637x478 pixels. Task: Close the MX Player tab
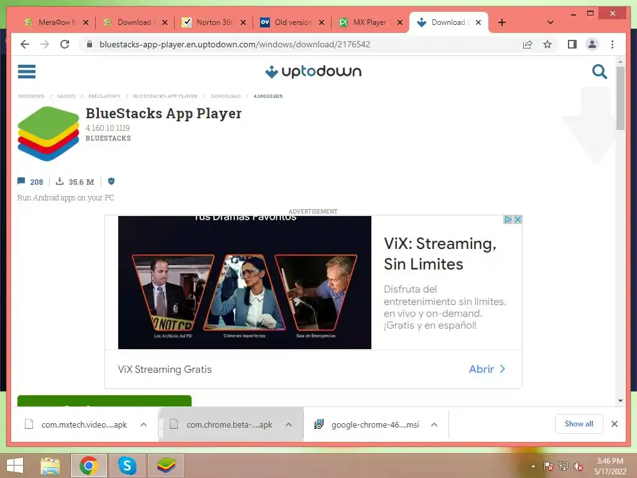point(400,22)
